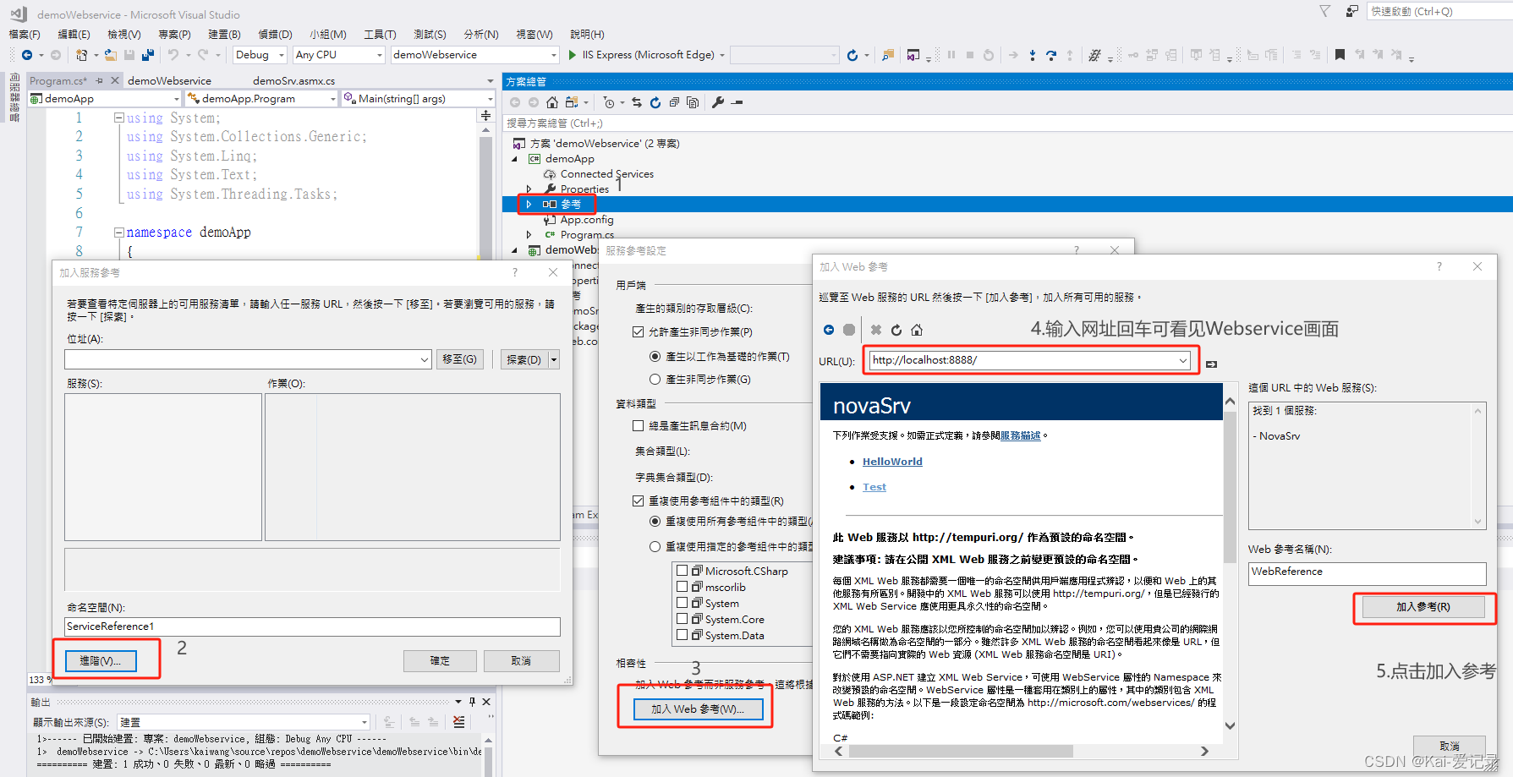1513x777 pixels.
Task: Click the horizontal scrollbar in the novaSrv web preview
Action: point(1021,751)
